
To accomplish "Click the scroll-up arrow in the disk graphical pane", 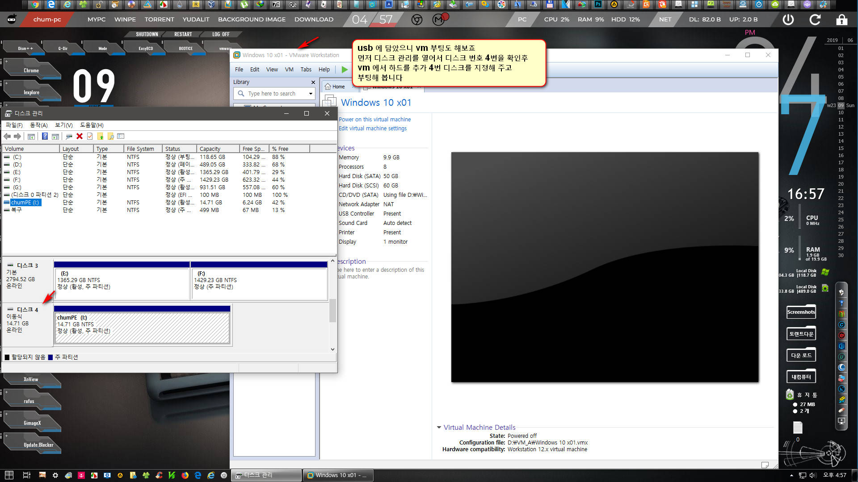I will [x=332, y=262].
